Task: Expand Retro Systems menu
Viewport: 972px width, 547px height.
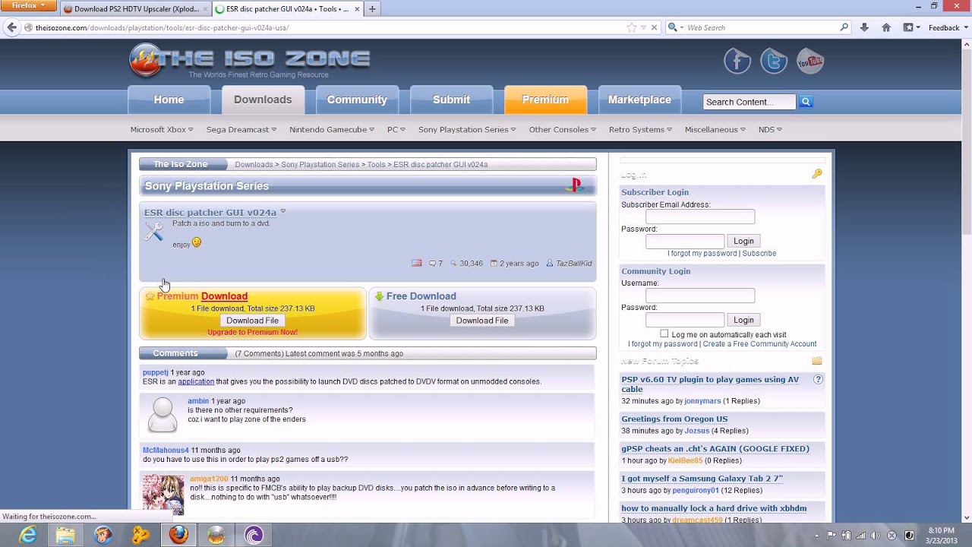Action: coord(640,129)
